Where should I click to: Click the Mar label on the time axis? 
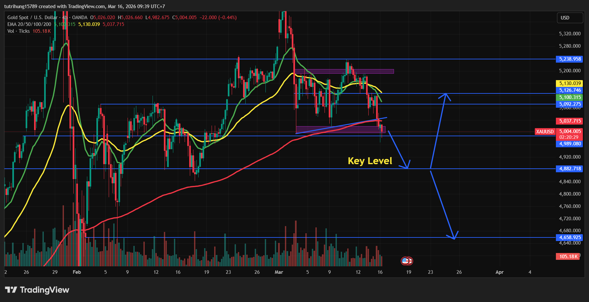tap(279, 272)
